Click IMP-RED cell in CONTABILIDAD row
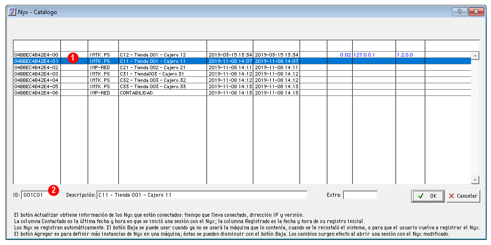This screenshot has width=491, height=245. 103,93
